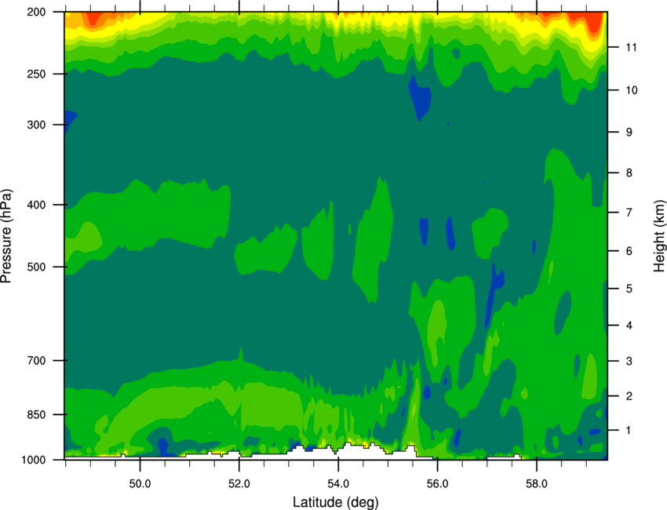Click the 500 pressure tick label
Image resolution: width=667 pixels, height=510 pixels.
point(36,267)
